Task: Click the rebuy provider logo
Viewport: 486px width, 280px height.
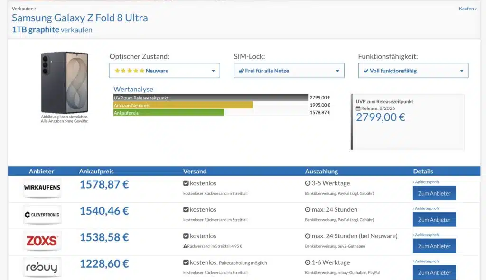Action: point(42,267)
